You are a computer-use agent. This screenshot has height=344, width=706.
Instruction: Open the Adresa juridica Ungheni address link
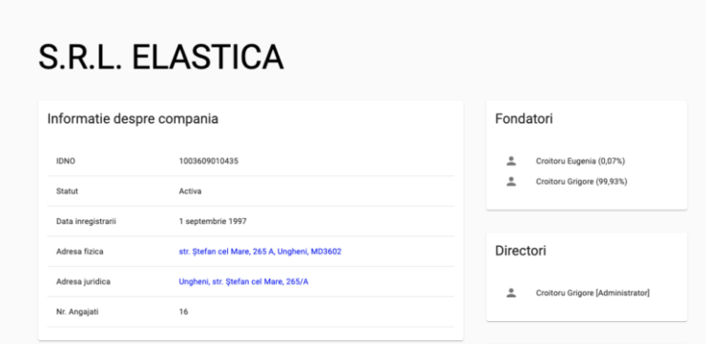[x=243, y=282]
